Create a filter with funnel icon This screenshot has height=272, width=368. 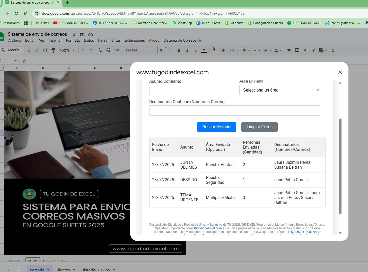(314, 50)
